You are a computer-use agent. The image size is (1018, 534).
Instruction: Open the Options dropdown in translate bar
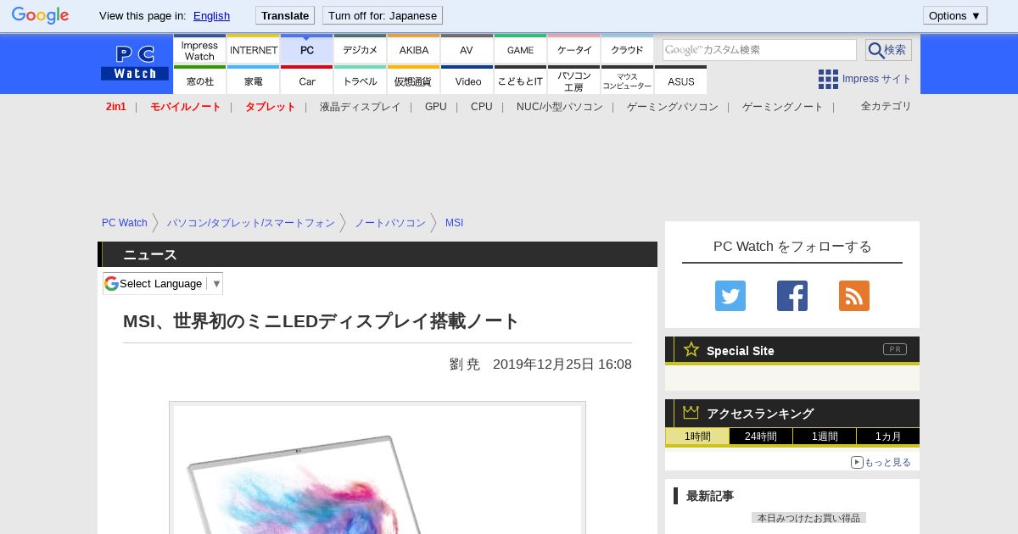[955, 15]
